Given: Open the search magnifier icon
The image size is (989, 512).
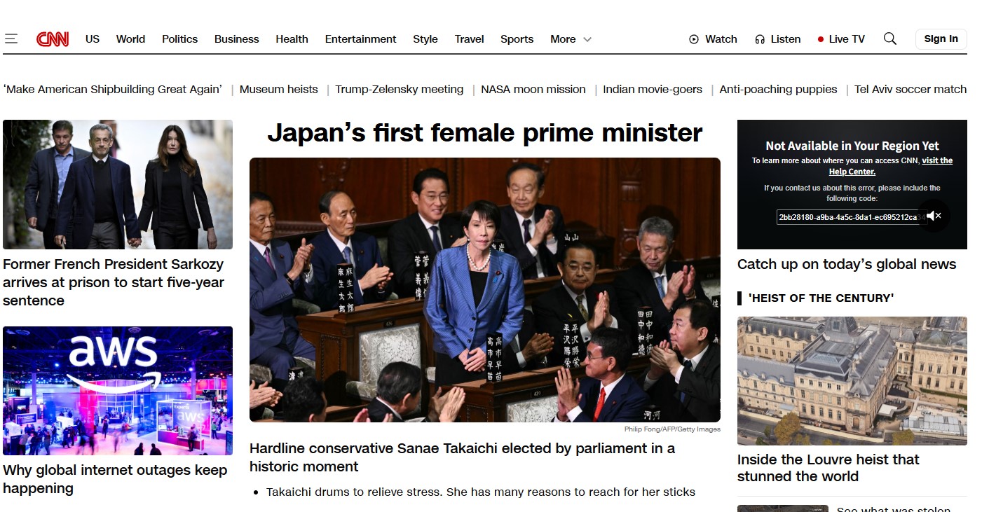Looking at the screenshot, I should (x=890, y=39).
